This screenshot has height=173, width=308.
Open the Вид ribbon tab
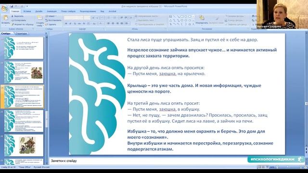tap(102, 12)
